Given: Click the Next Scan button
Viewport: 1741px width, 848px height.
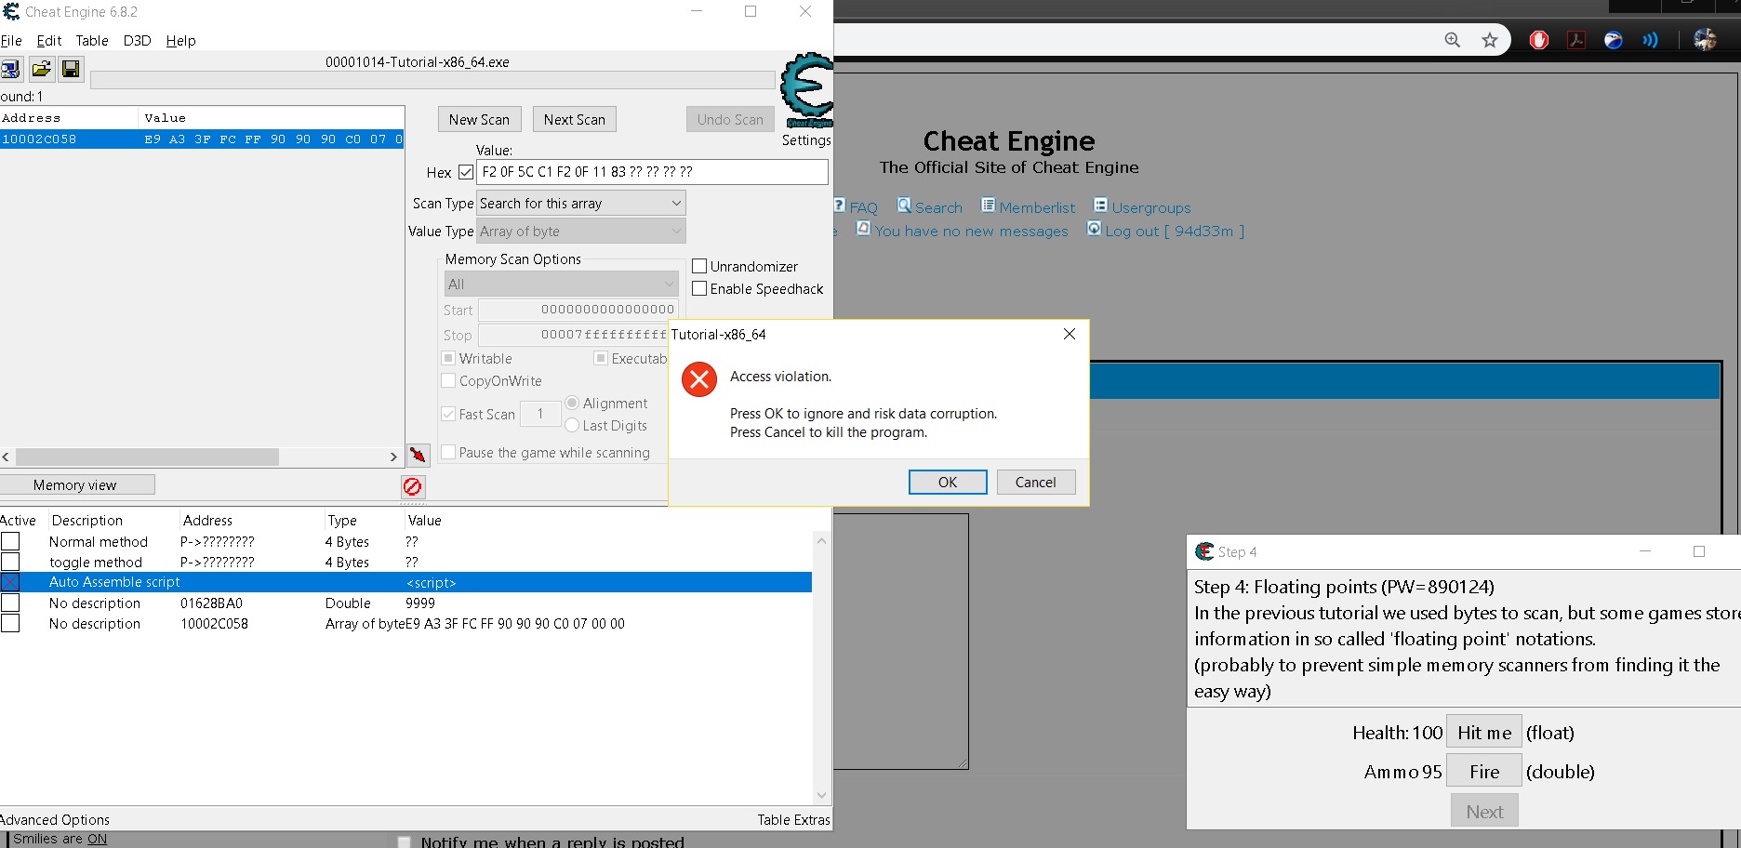Looking at the screenshot, I should 575,119.
